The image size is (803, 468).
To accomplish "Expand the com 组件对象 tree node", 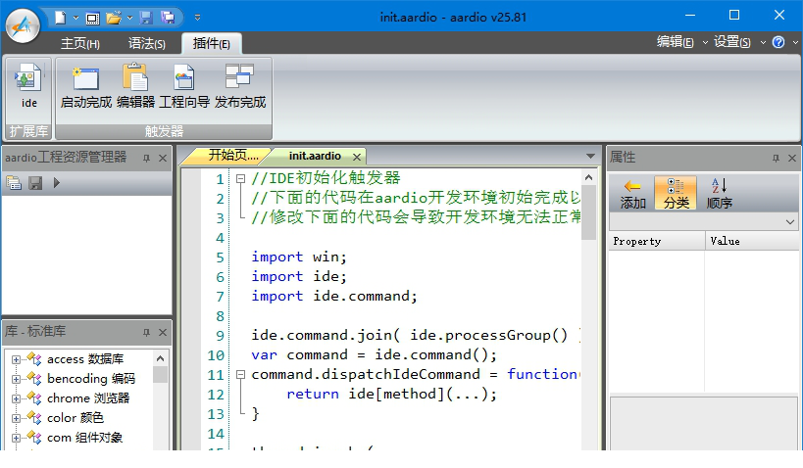I will click(x=16, y=439).
